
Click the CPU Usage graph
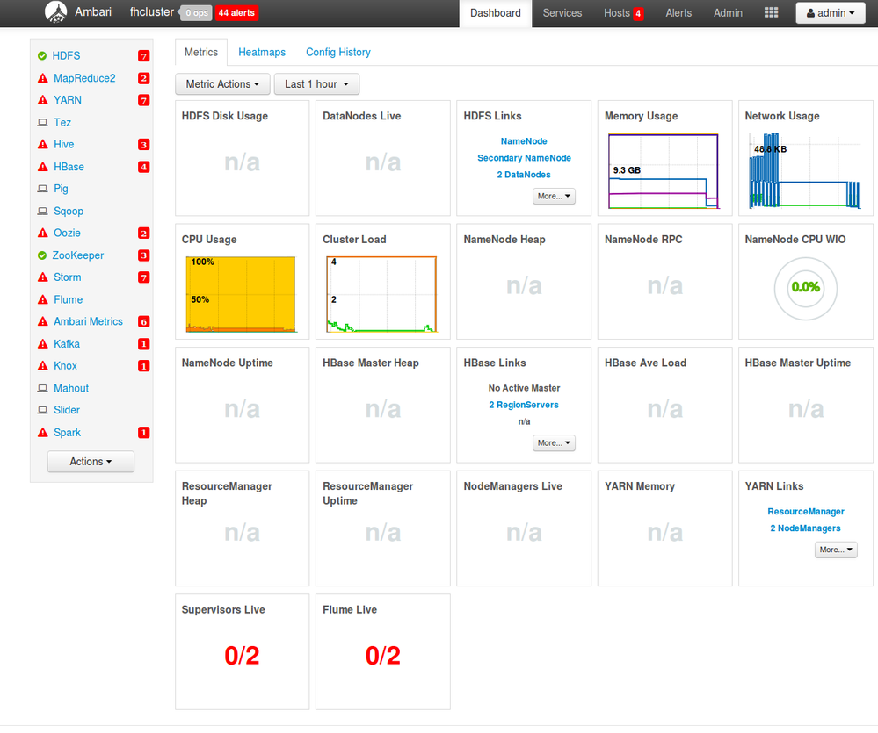pyautogui.click(x=241, y=295)
